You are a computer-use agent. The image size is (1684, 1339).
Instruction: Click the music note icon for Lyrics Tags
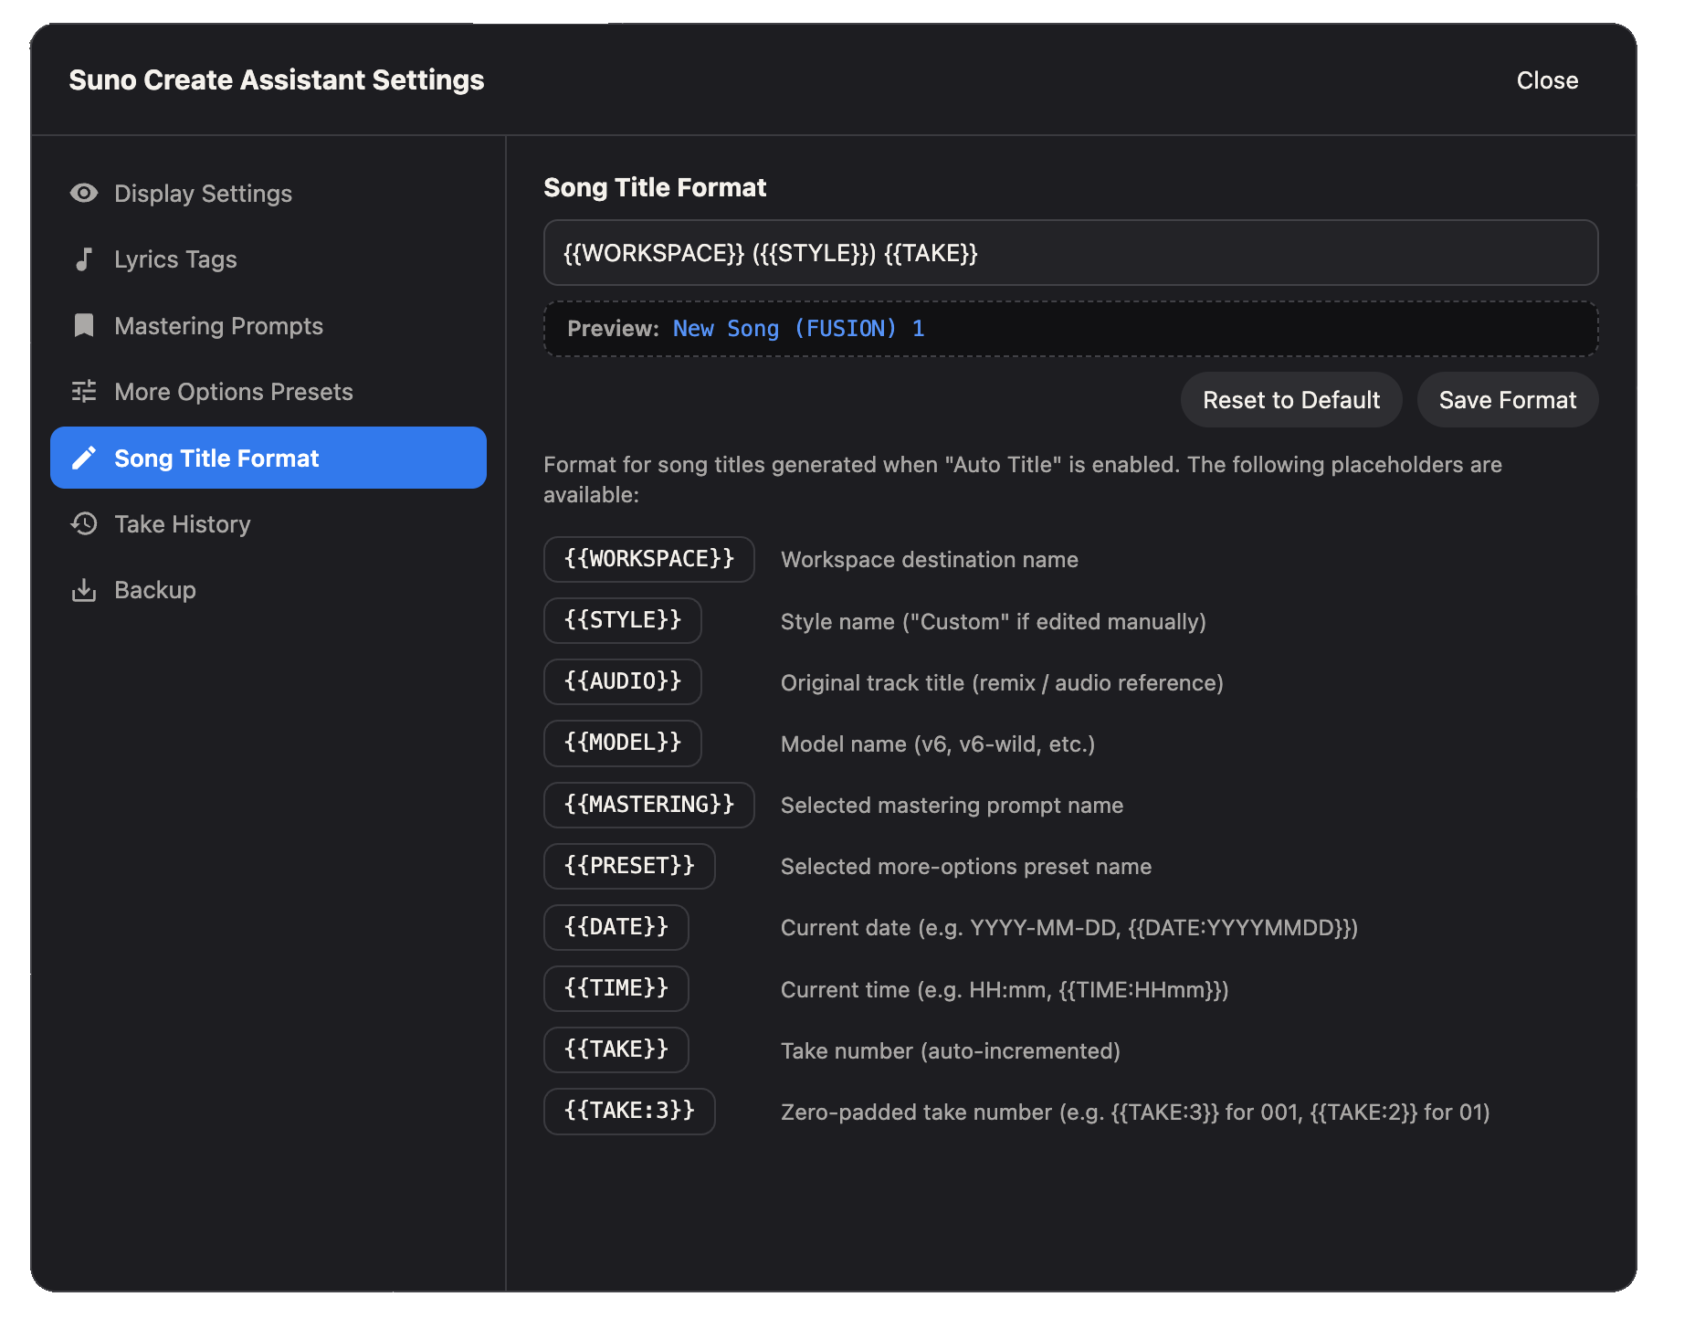(84, 259)
